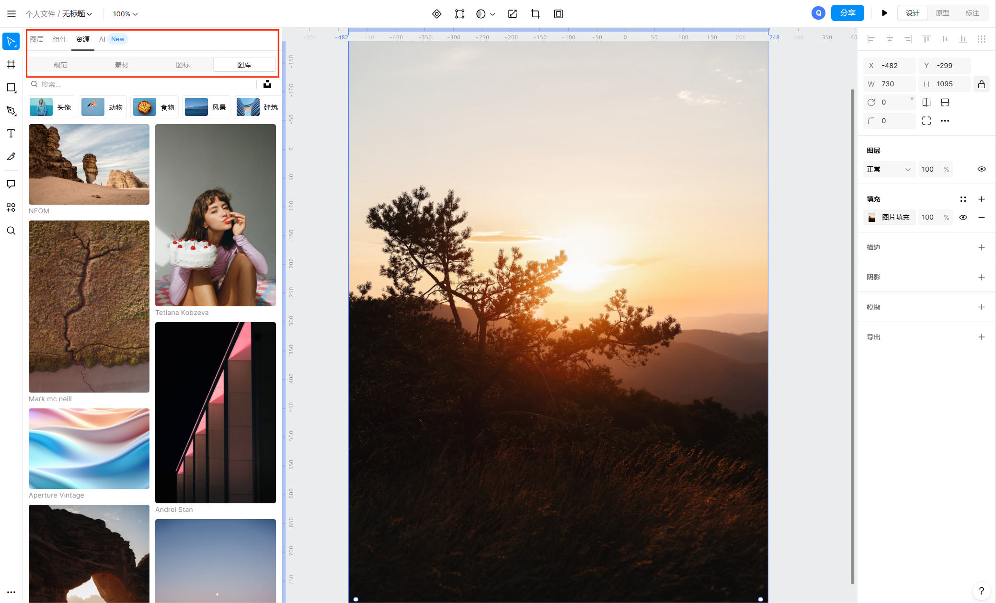996x603 pixels.
Task: Select the Comment tool
Action: point(11,184)
